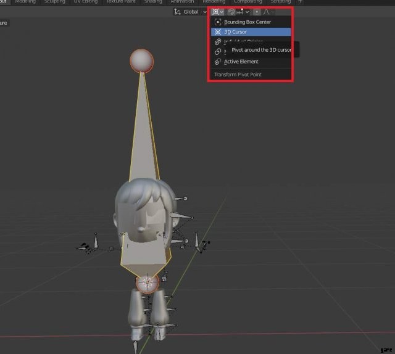Switch to the Sculpting workspace tab
Image resolution: width=395 pixels, height=354 pixels.
[55, 2]
